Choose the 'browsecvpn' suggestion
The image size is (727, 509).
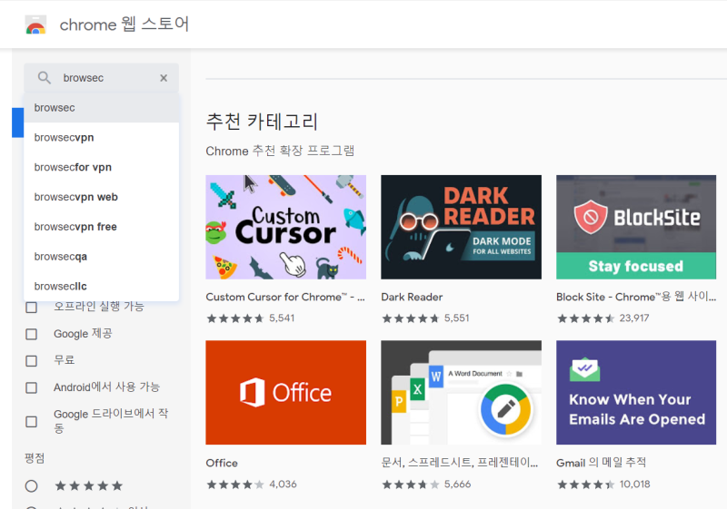(101, 137)
